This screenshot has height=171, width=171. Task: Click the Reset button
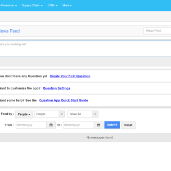[x=128, y=125]
